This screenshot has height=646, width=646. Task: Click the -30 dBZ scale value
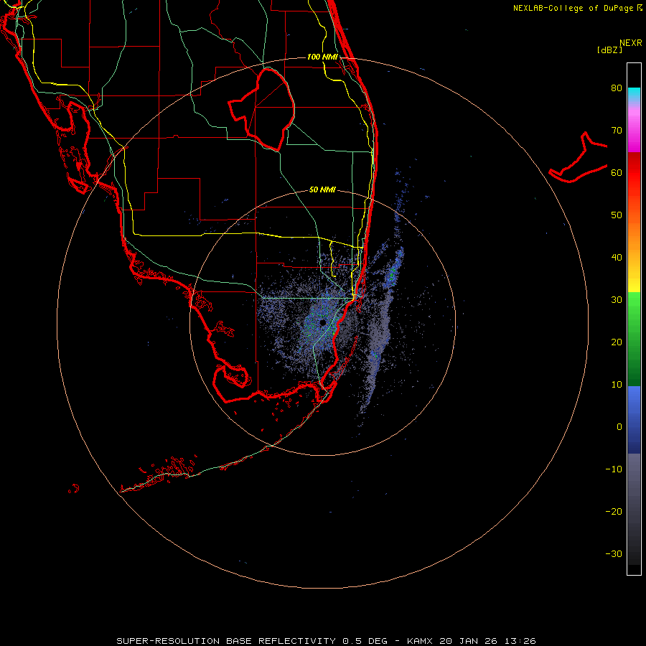click(x=614, y=554)
